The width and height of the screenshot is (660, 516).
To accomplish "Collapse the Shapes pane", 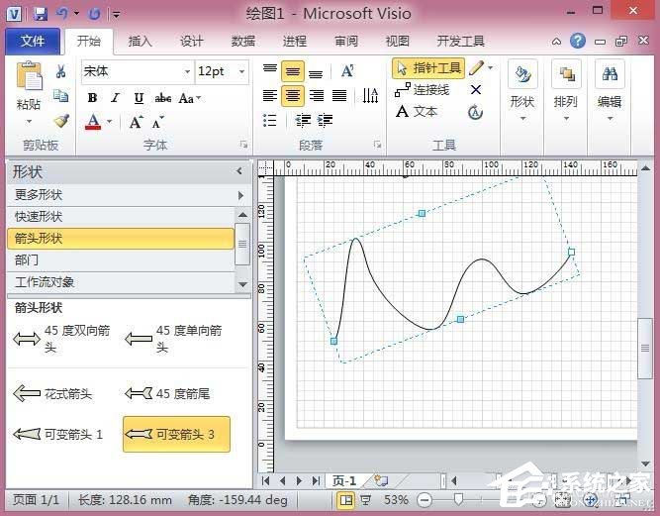I will click(239, 171).
